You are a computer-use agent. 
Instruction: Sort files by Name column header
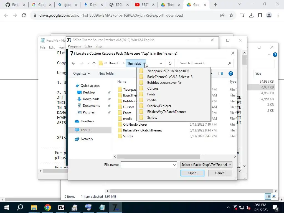[x=122, y=82]
